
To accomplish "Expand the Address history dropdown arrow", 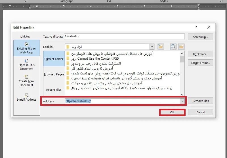I will pos(182,101).
